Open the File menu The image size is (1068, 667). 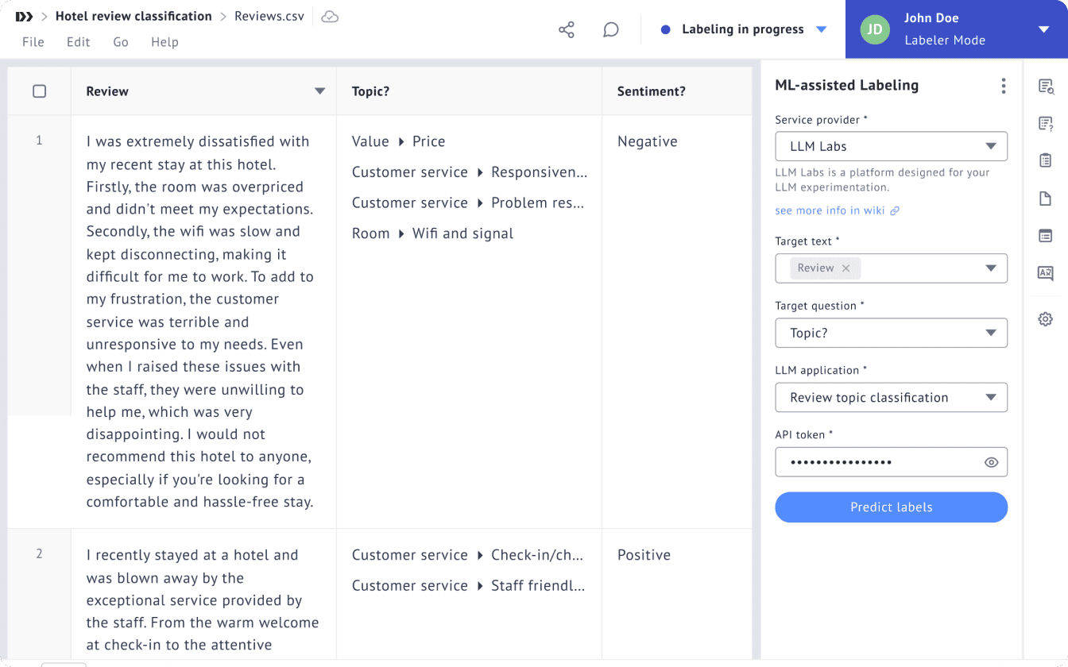click(33, 42)
